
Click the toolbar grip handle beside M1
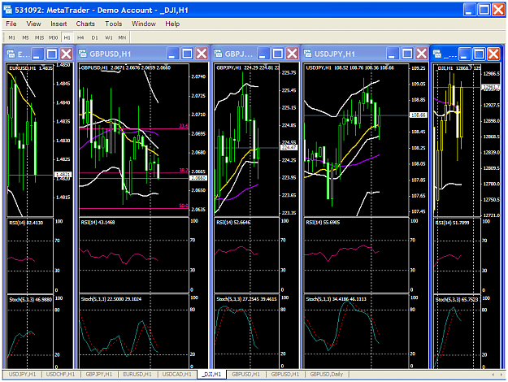point(4,37)
